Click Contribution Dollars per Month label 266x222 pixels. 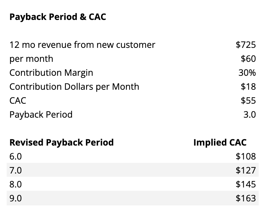point(74,87)
